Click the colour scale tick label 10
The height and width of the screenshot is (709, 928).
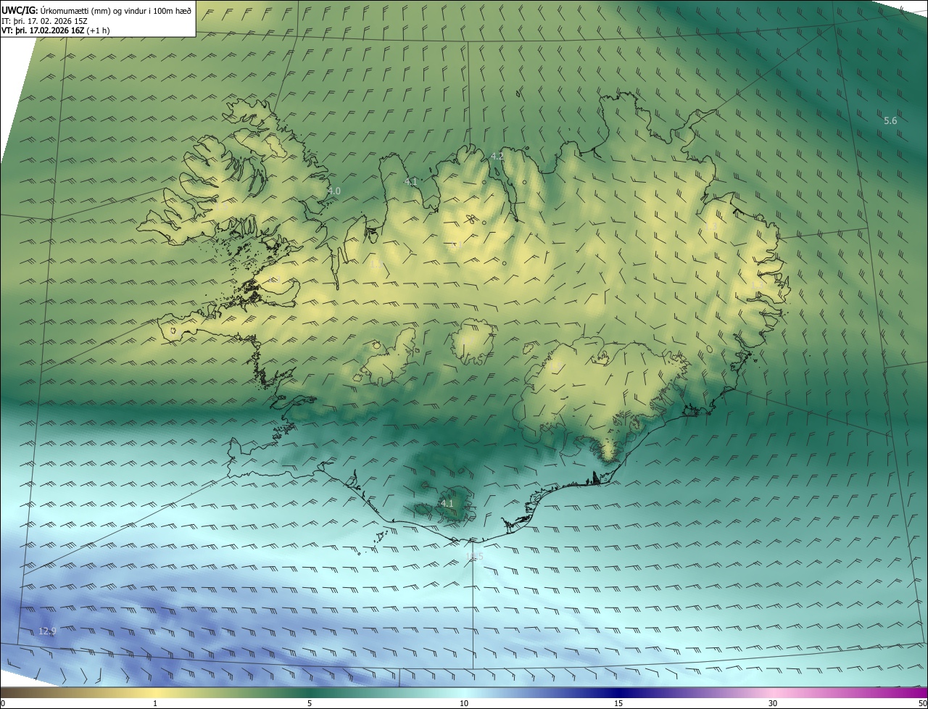(x=464, y=703)
